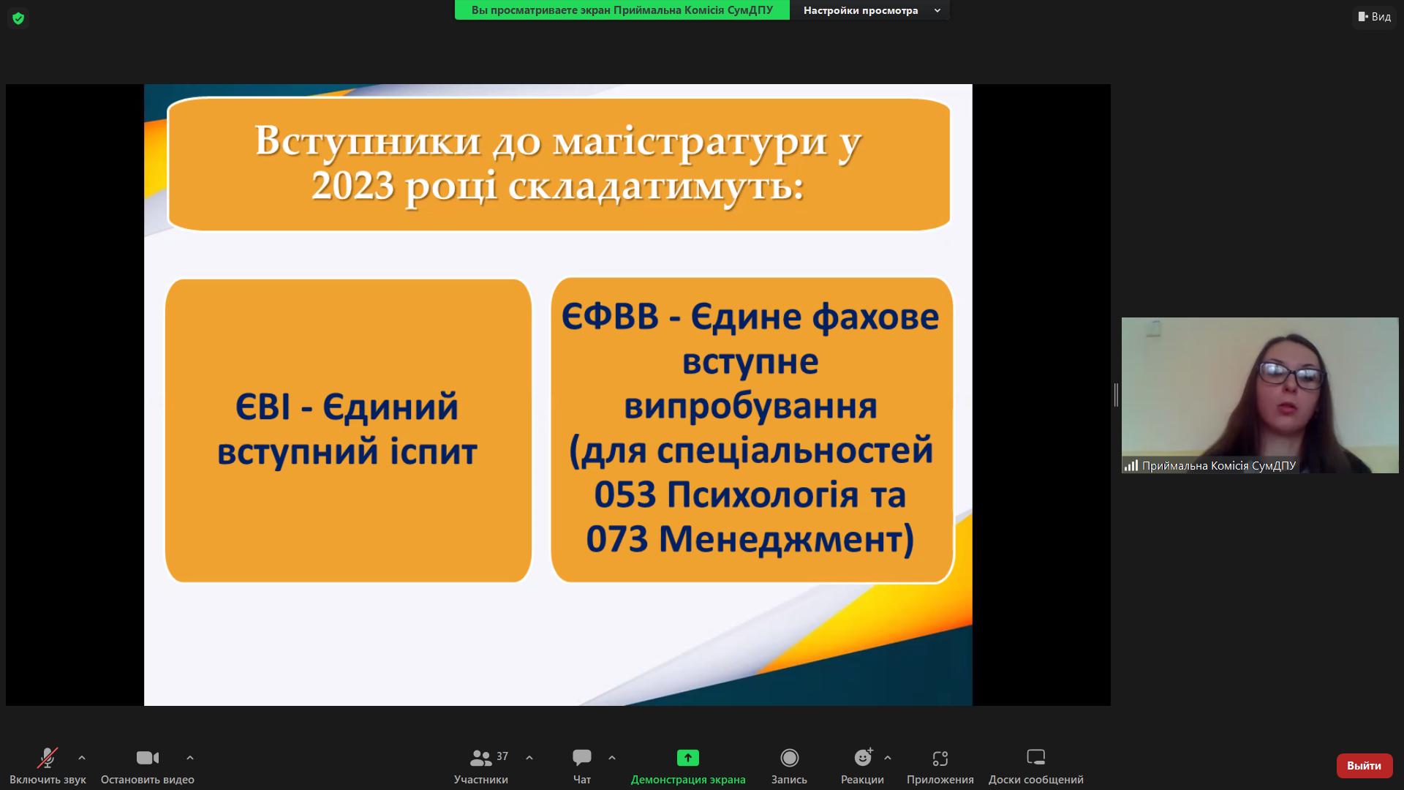Click the green encryption shield icon
Image resolution: width=1404 pixels, height=790 pixels.
click(18, 18)
